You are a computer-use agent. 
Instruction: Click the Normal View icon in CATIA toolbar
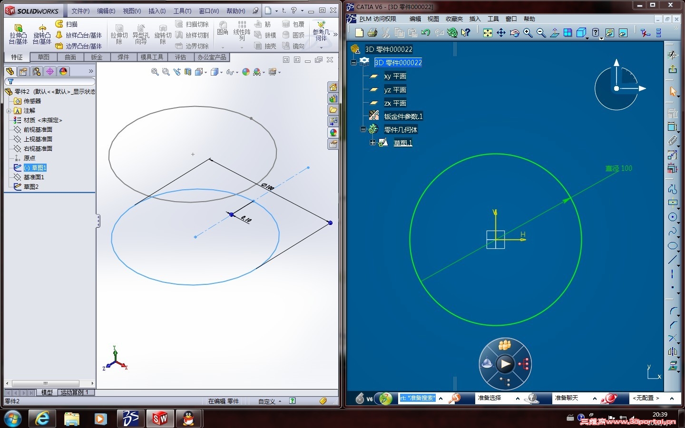coord(554,32)
